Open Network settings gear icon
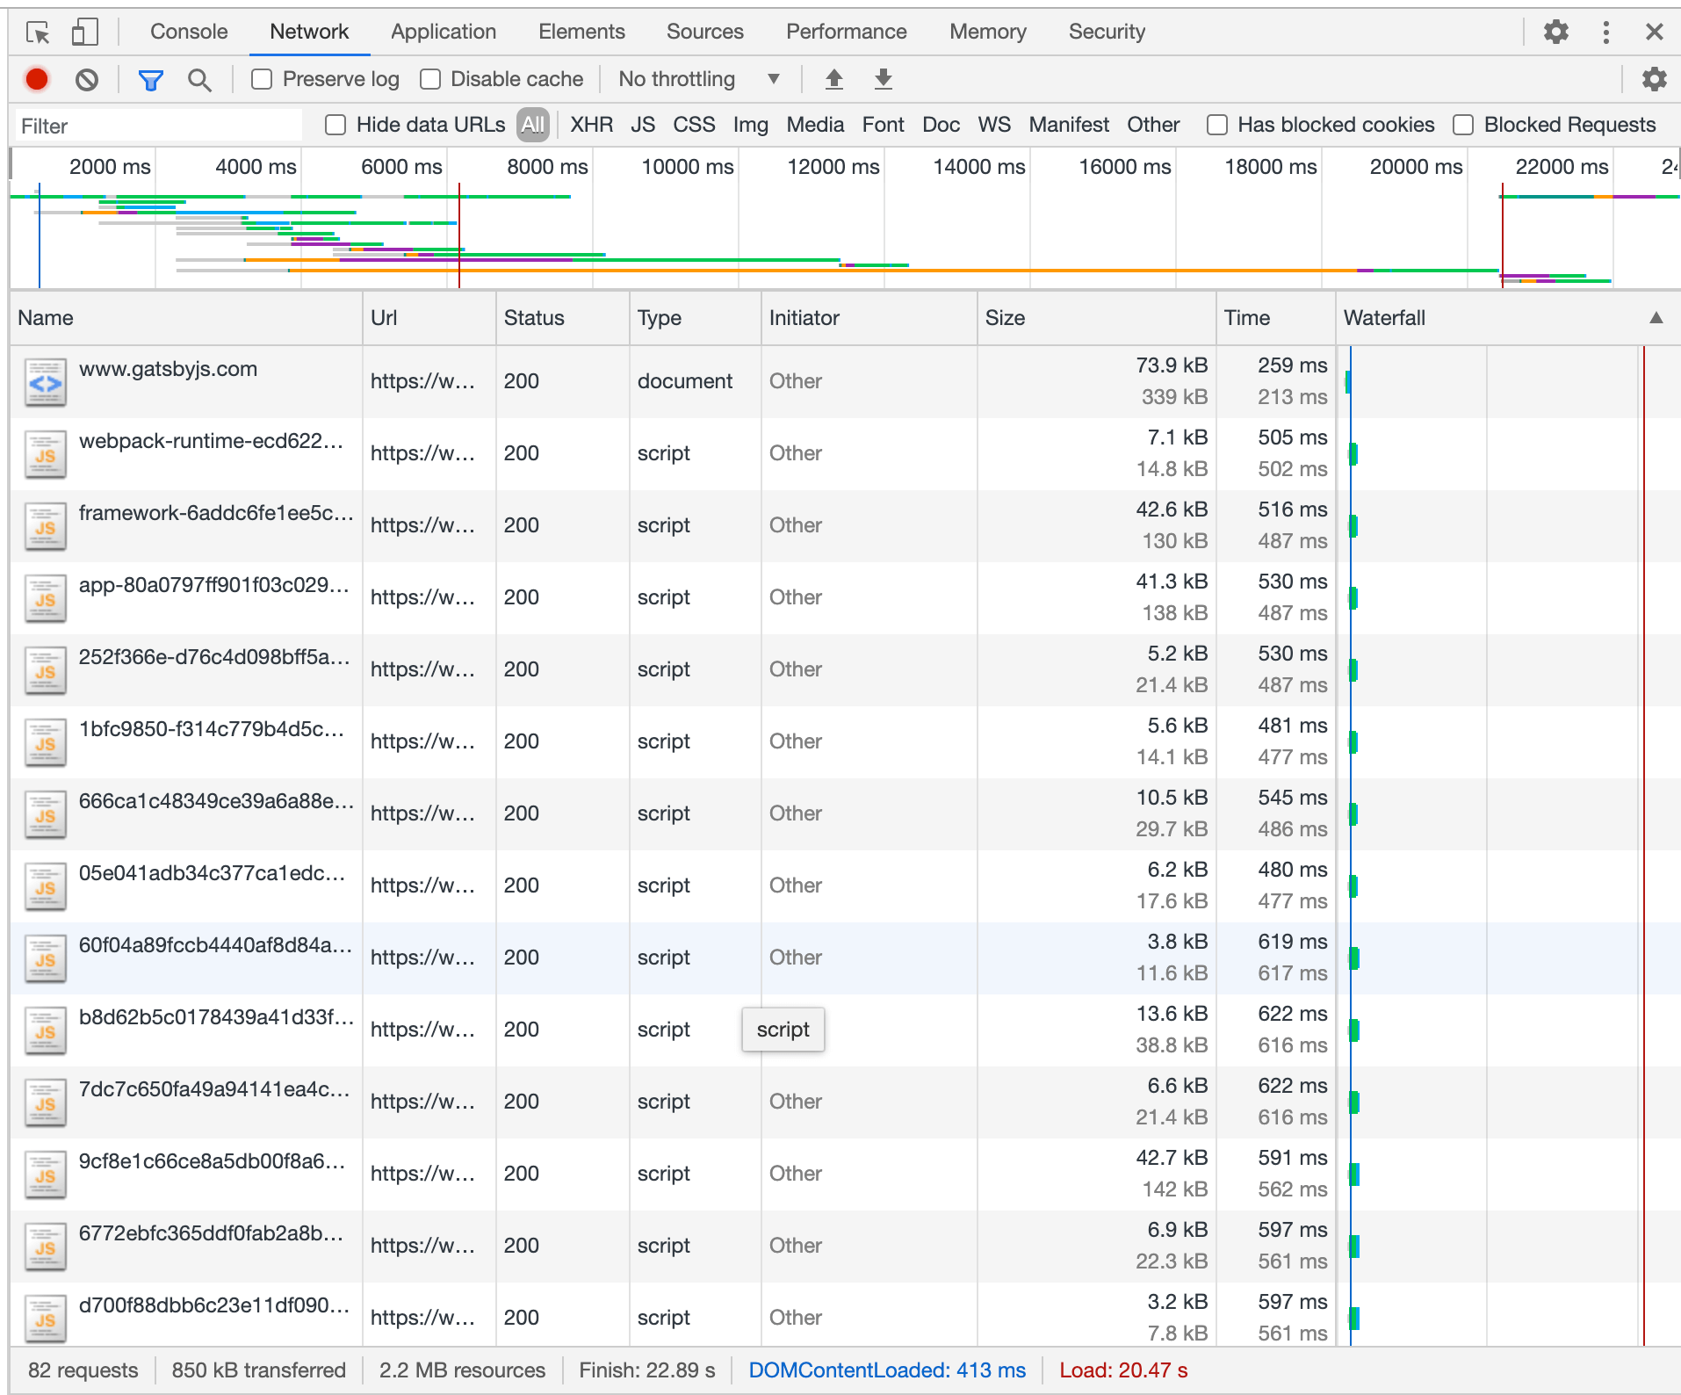 pos(1655,79)
